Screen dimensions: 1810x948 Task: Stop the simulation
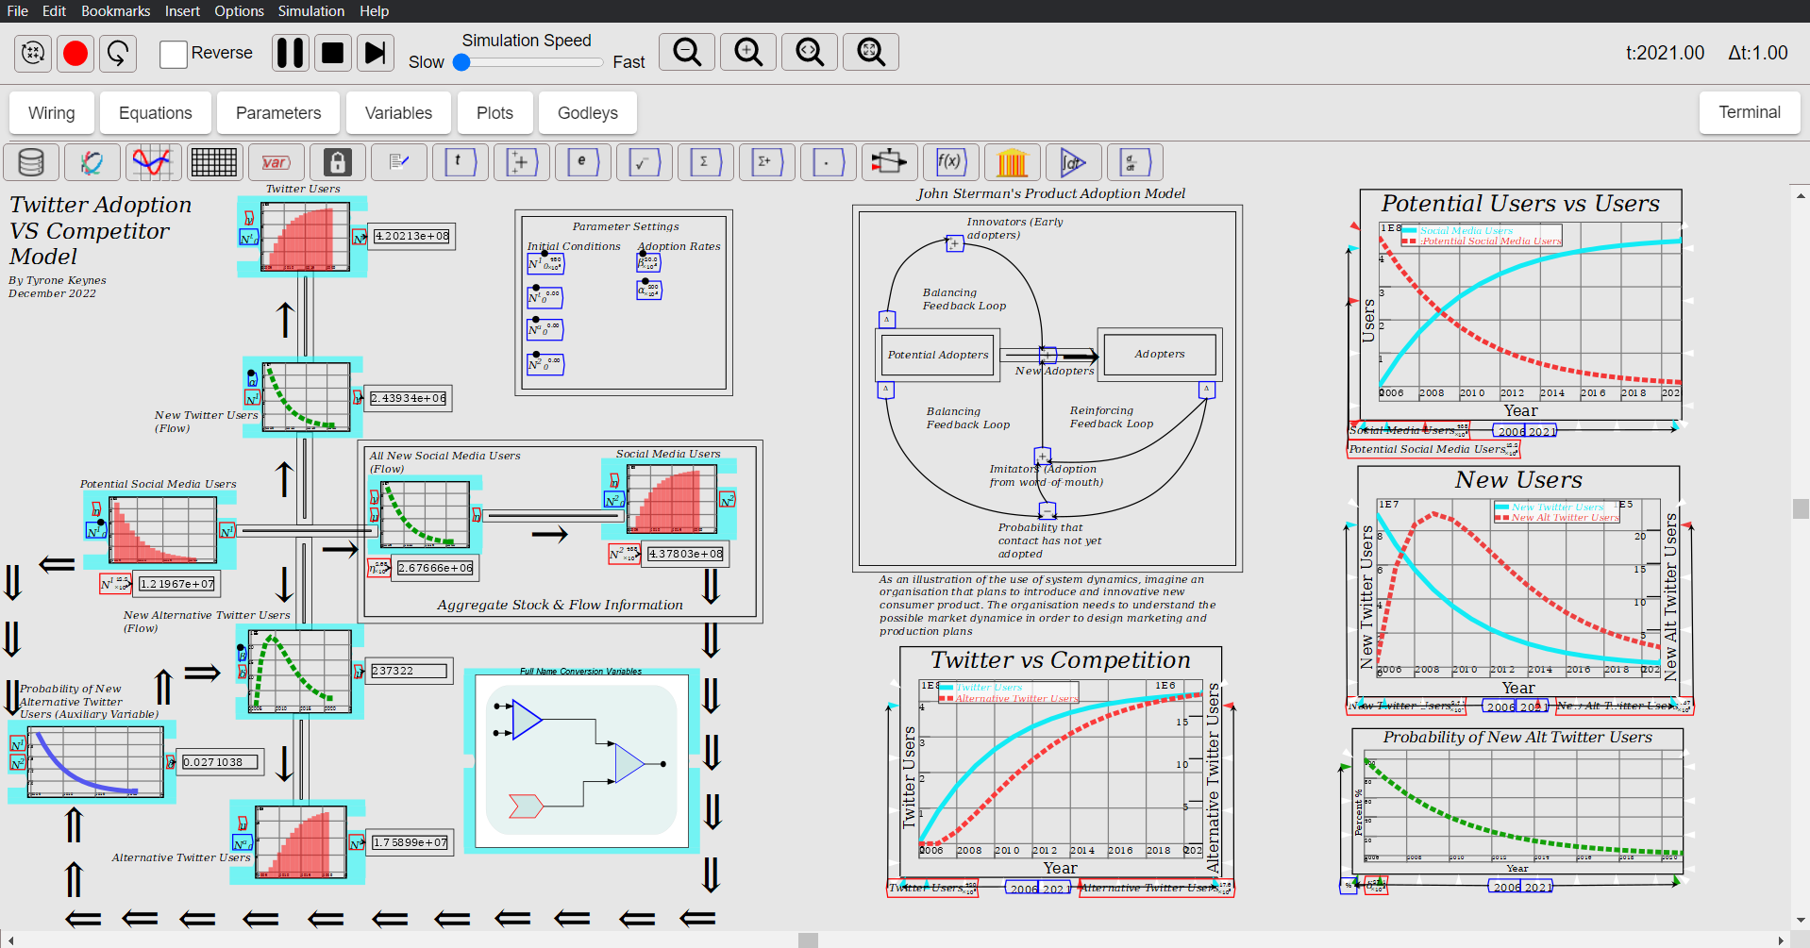332,53
